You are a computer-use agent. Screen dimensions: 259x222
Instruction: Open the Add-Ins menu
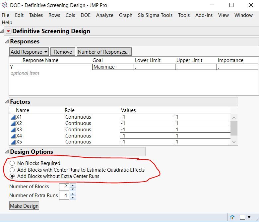pyautogui.click(x=204, y=15)
